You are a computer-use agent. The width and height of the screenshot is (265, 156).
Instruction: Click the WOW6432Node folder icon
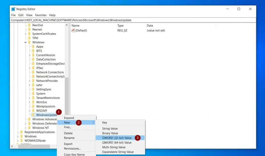coord(21,141)
